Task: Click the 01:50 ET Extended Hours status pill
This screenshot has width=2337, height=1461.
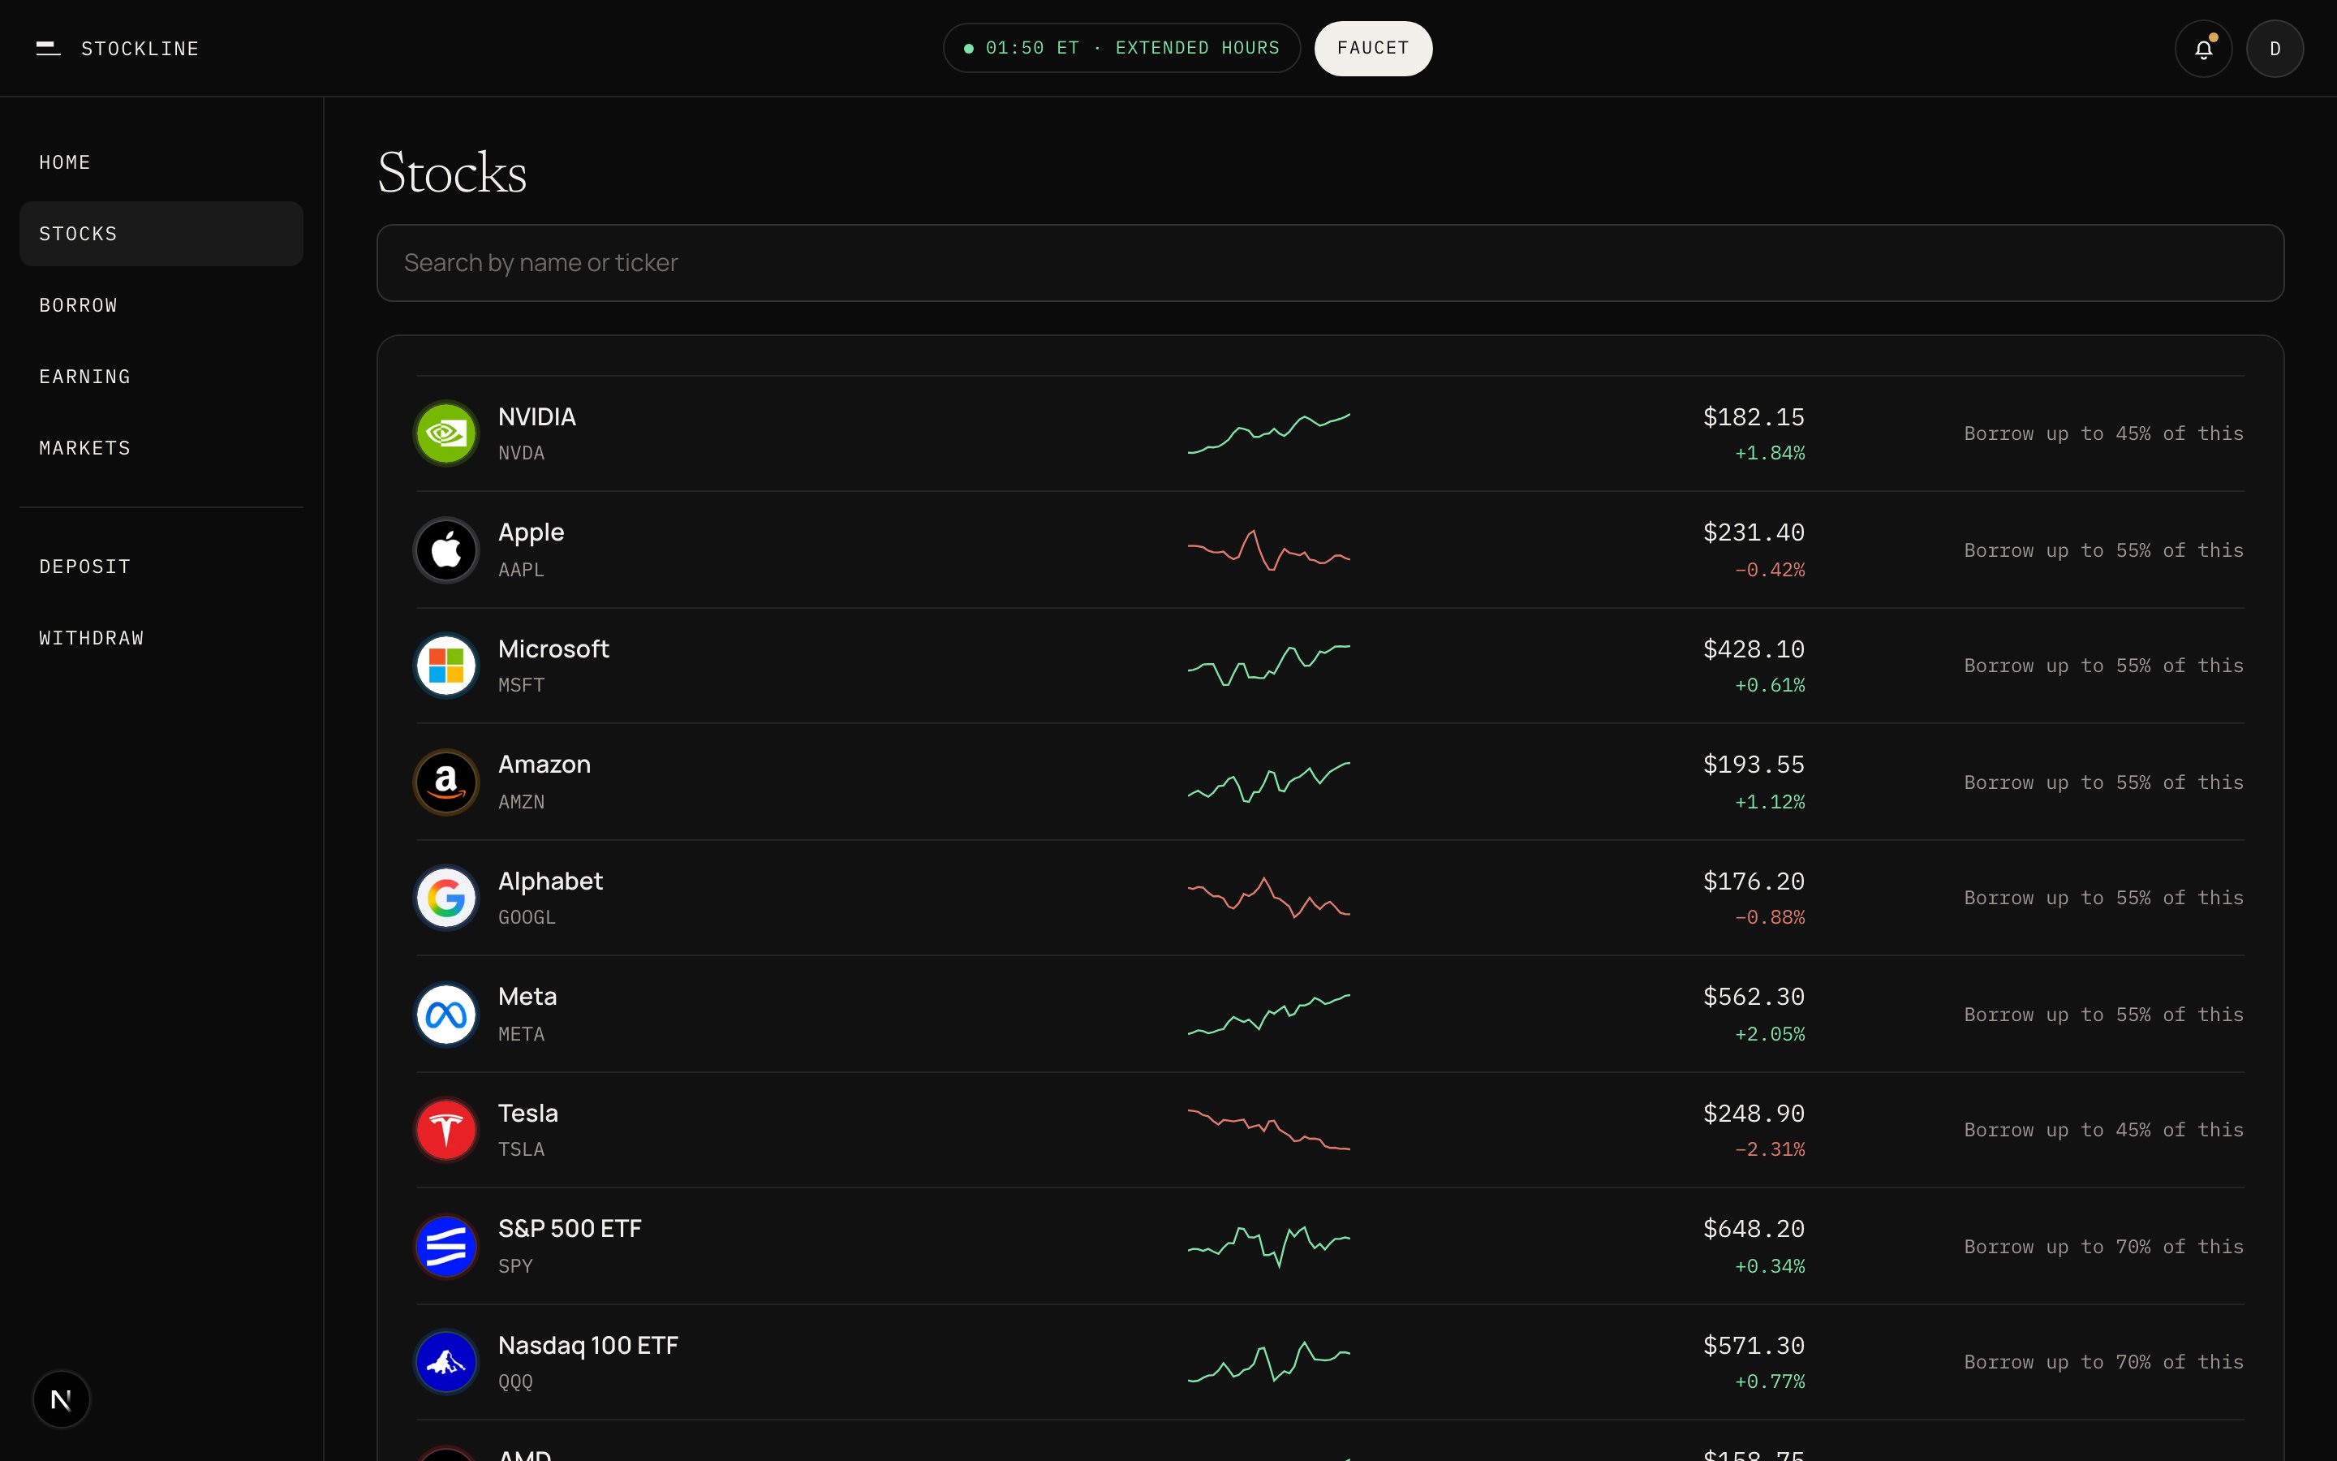Action: pos(1121,49)
